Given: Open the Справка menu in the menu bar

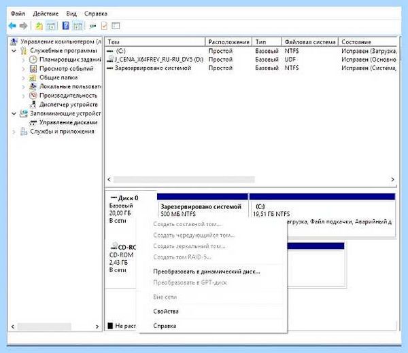Looking at the screenshot, I should tap(96, 14).
